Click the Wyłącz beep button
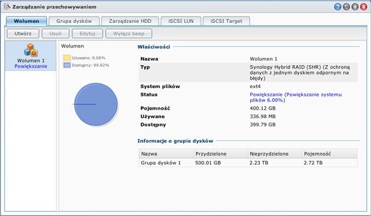 pyautogui.click(x=129, y=33)
